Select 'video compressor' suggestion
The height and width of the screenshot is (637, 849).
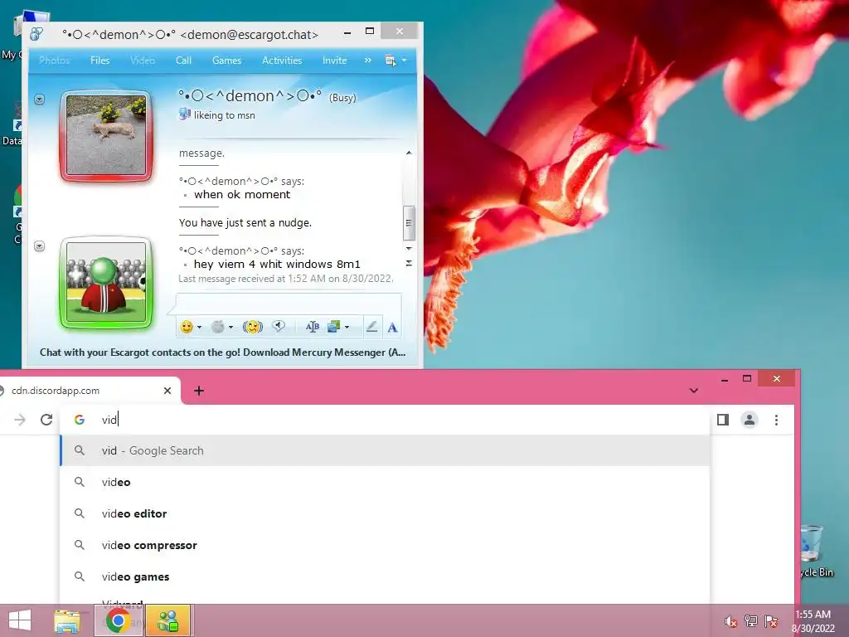click(x=385, y=545)
